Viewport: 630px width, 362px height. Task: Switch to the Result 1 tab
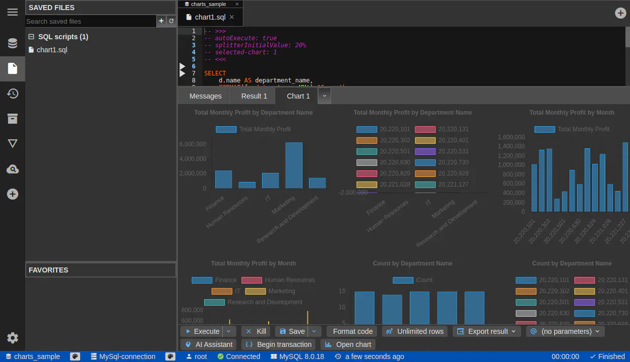[254, 96]
